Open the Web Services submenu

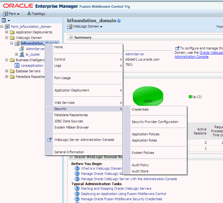tap(84, 103)
